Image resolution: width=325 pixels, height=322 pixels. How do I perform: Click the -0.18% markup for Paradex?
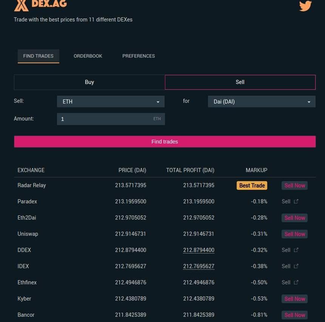pos(259,201)
